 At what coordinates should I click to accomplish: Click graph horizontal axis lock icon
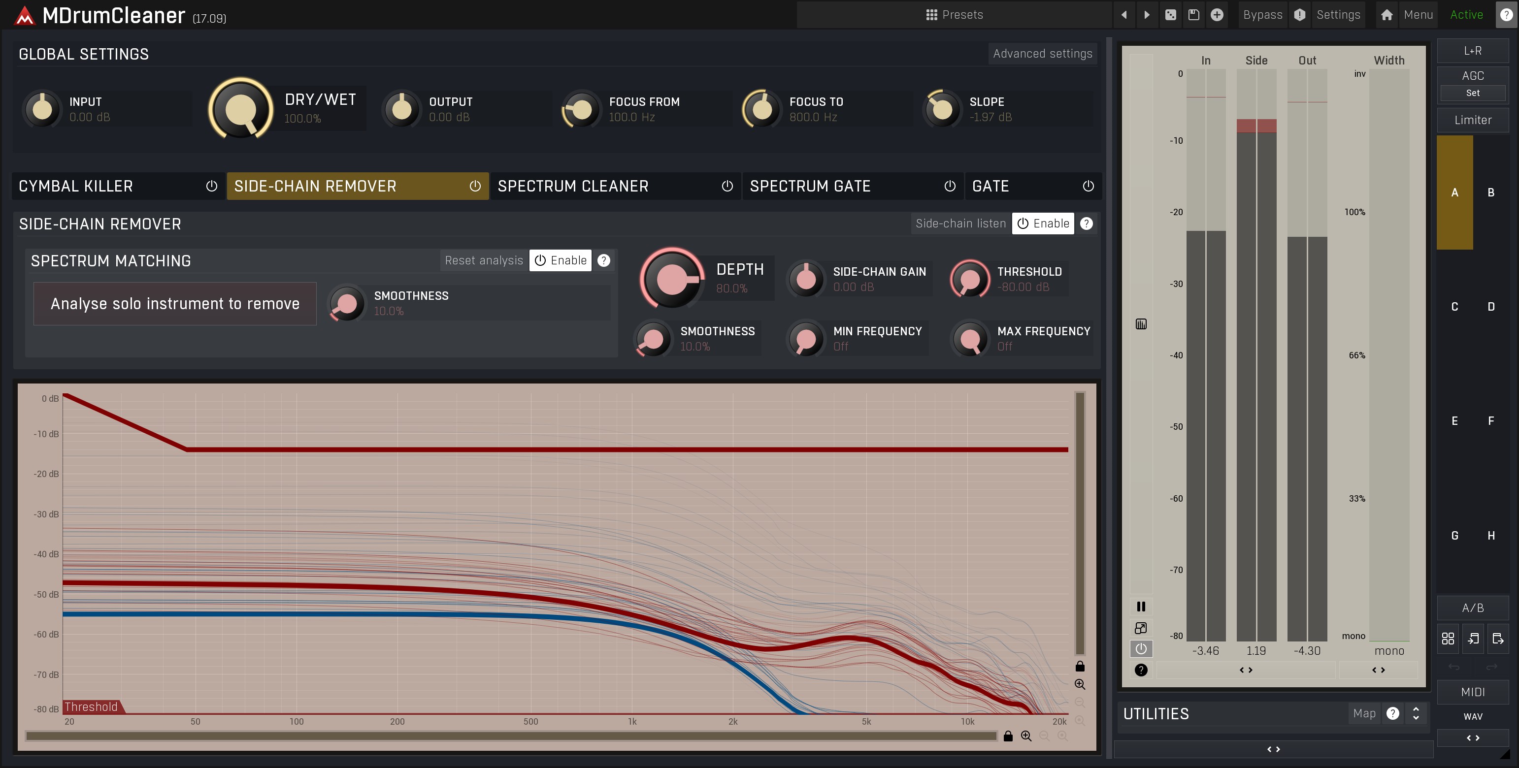click(1008, 736)
